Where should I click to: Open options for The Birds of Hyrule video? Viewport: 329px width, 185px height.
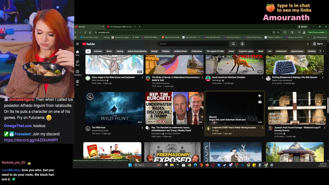pos(203,77)
